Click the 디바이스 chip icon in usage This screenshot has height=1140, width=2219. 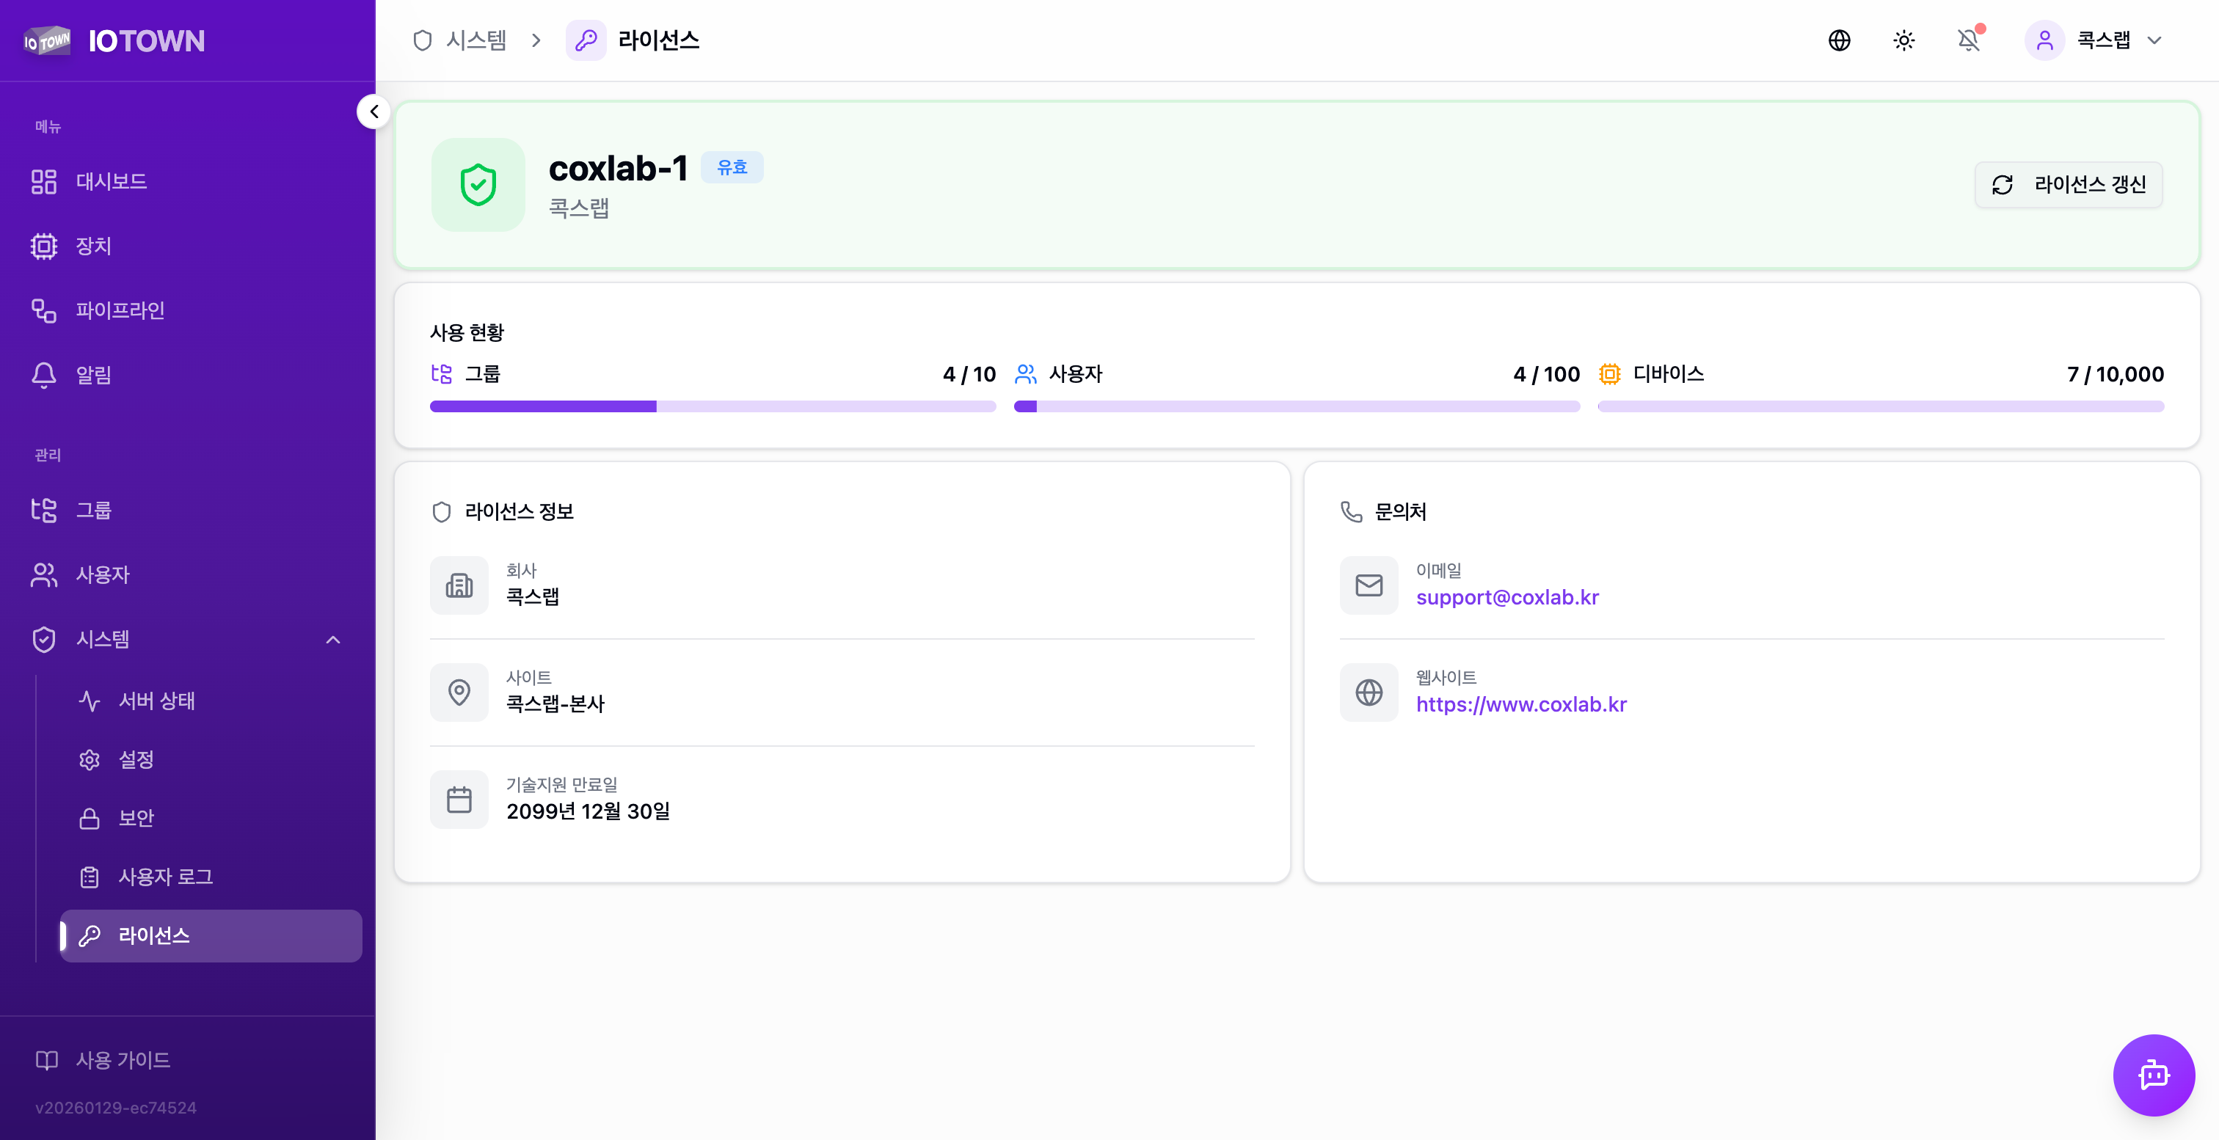(x=1609, y=373)
